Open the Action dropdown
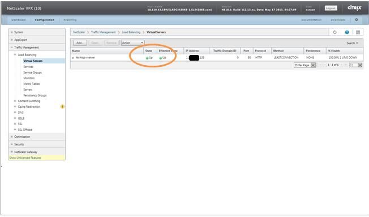 [133, 43]
